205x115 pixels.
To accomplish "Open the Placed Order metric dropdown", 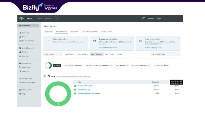I will pyautogui.click(x=166, y=54).
